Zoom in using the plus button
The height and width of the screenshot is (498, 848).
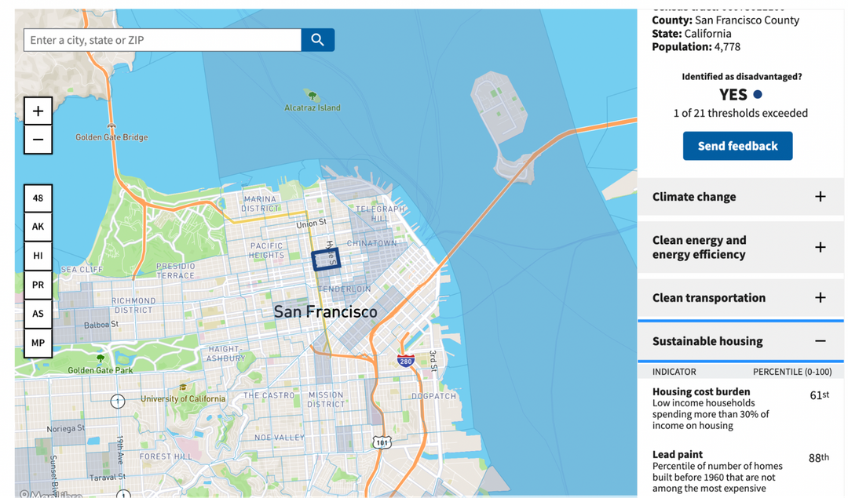(38, 111)
